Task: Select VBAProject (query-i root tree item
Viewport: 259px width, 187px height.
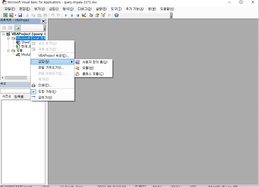Action: pyautogui.click(x=28, y=34)
